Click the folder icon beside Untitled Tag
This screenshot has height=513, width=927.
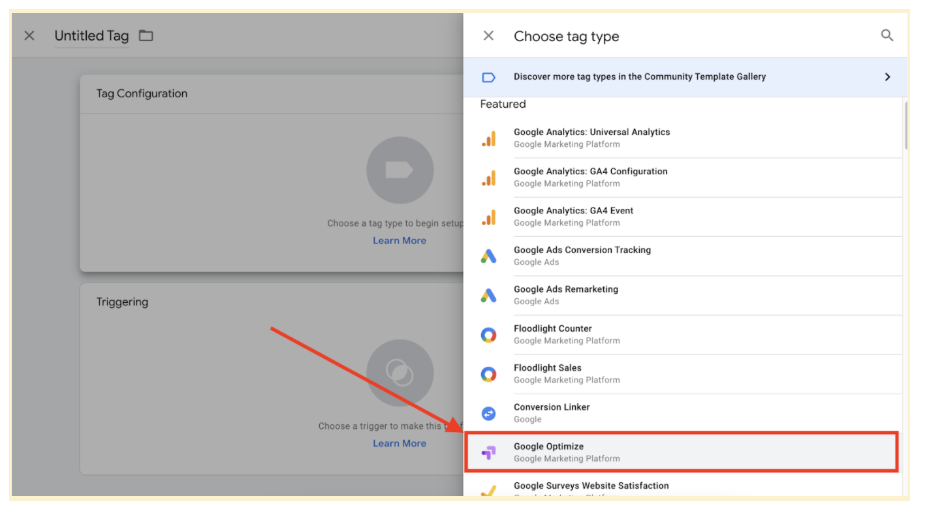[146, 35]
